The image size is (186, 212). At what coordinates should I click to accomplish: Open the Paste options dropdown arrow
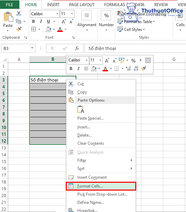click(x=8, y=31)
